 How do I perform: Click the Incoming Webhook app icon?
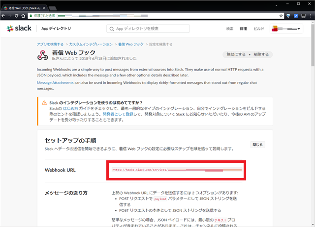pyautogui.click(x=43, y=55)
